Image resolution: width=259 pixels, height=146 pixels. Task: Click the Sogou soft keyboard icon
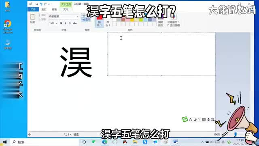point(204,119)
